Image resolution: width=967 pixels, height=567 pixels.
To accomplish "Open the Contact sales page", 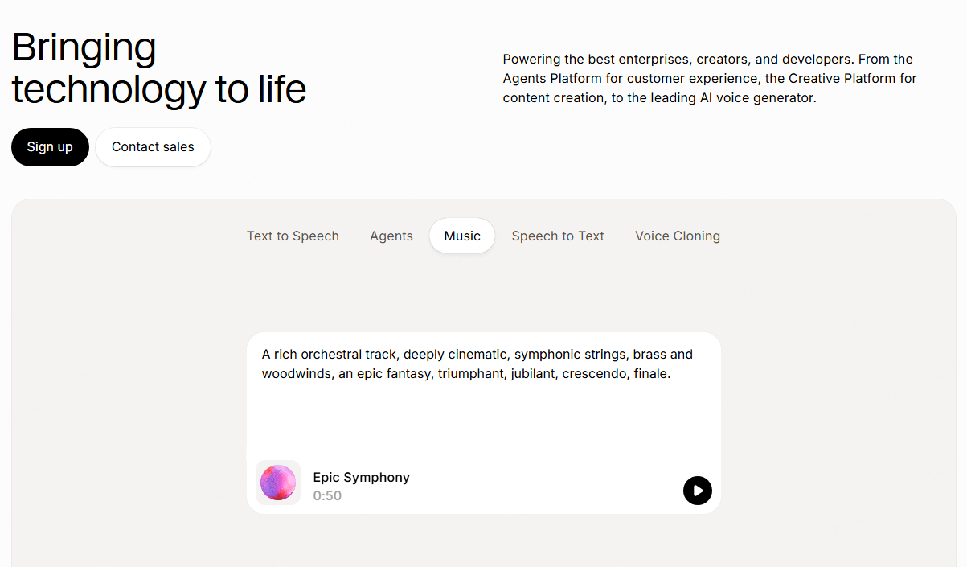I will pos(153,147).
